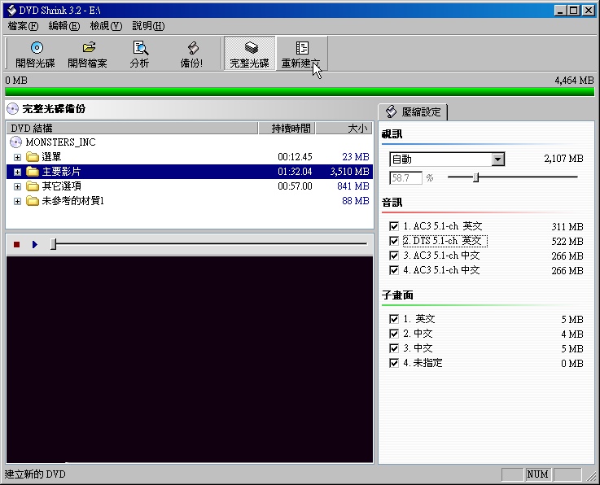Click the 分析 (Analyze) toolbar icon

coord(140,48)
